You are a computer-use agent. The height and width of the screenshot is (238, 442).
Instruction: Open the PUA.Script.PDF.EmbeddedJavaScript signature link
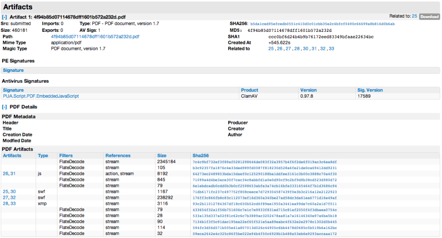[x=41, y=96]
